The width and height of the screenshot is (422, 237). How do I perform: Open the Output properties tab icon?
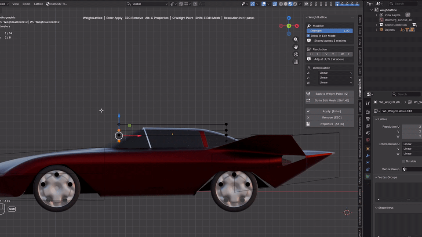(367, 119)
